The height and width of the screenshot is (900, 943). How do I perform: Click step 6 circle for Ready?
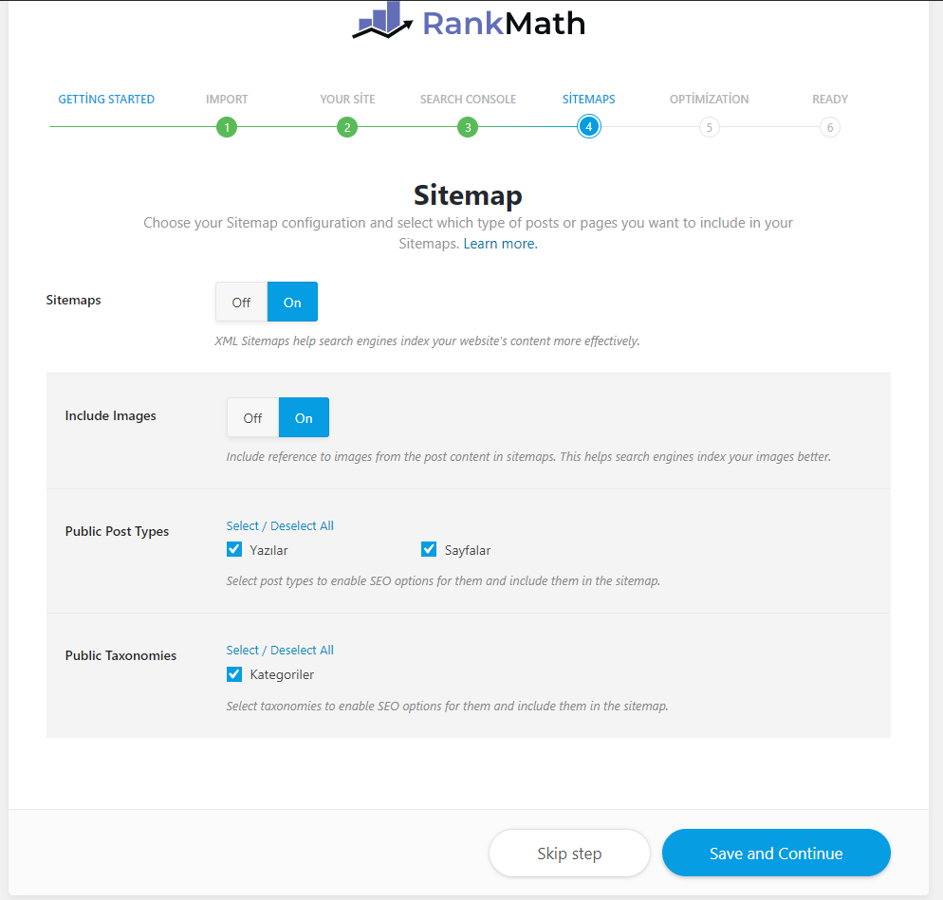tap(830, 127)
